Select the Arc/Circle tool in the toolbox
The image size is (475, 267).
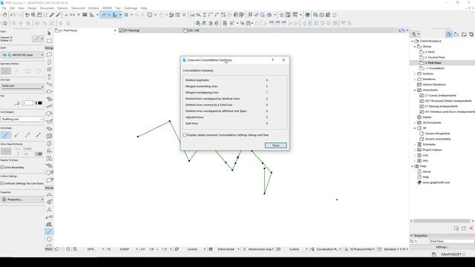(49, 239)
